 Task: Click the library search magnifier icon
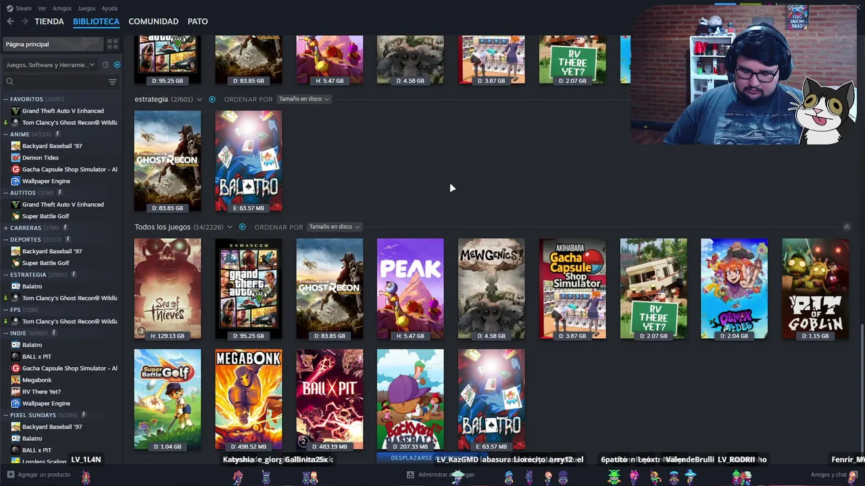click(x=9, y=82)
